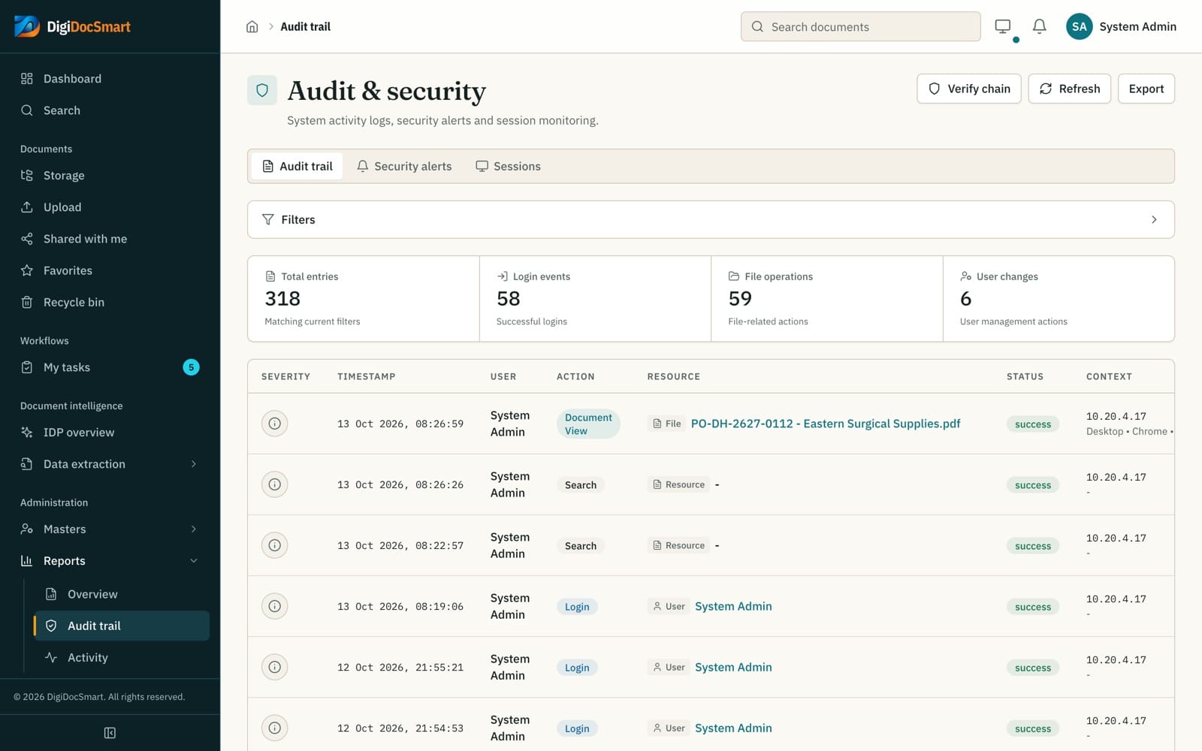Focus the Search documents field

tap(861, 26)
